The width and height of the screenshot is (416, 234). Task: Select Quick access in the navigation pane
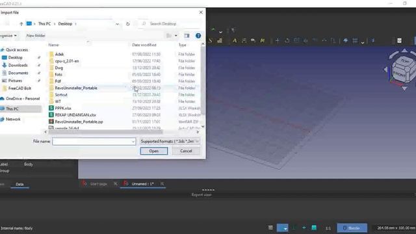pyautogui.click(x=17, y=50)
